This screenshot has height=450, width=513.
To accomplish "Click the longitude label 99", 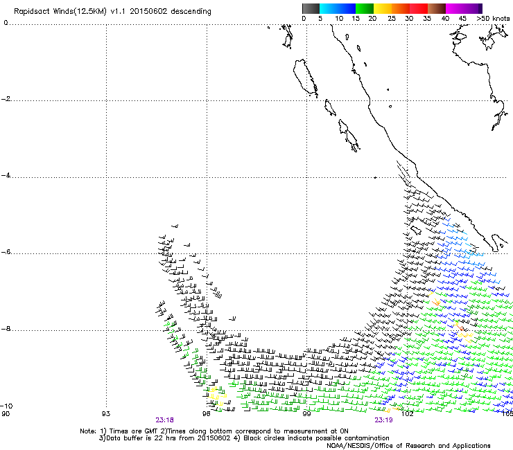I will [x=306, y=414].
